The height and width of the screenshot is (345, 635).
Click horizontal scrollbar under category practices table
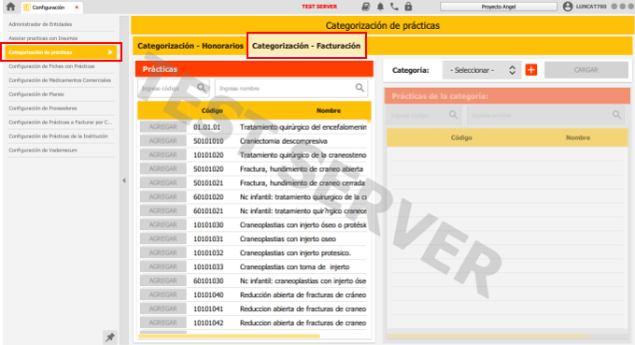tap(488, 336)
